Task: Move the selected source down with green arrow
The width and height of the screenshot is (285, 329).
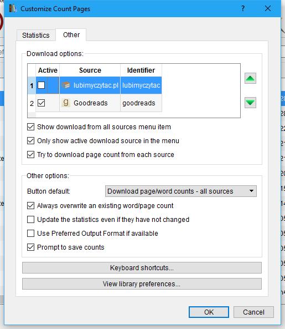Action: (x=250, y=103)
